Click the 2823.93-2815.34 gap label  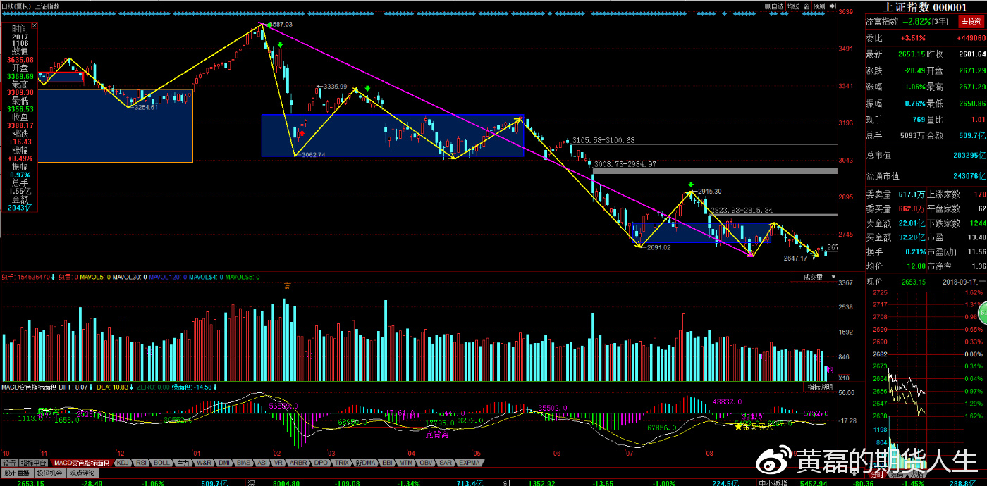(742, 210)
